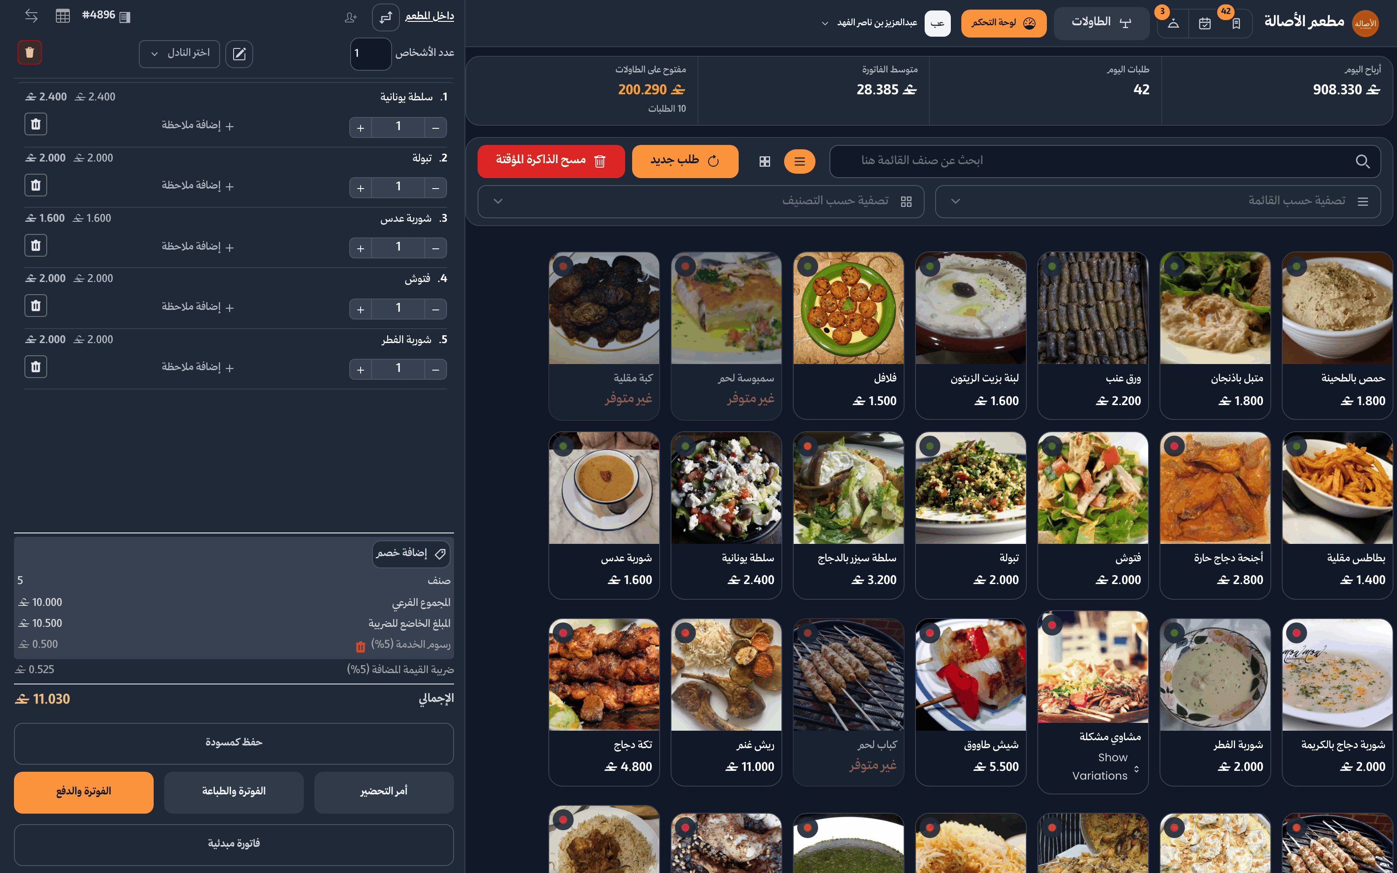This screenshot has width=1397, height=873.
Task: Decrease فتوش quantity in the order list
Action: (x=436, y=309)
